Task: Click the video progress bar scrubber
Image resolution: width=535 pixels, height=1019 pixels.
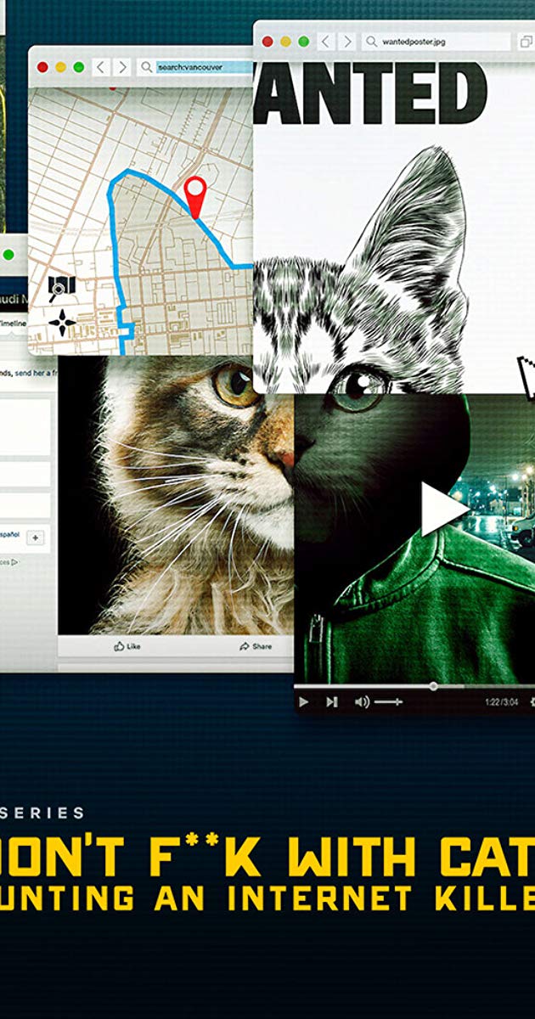Action: tap(433, 685)
